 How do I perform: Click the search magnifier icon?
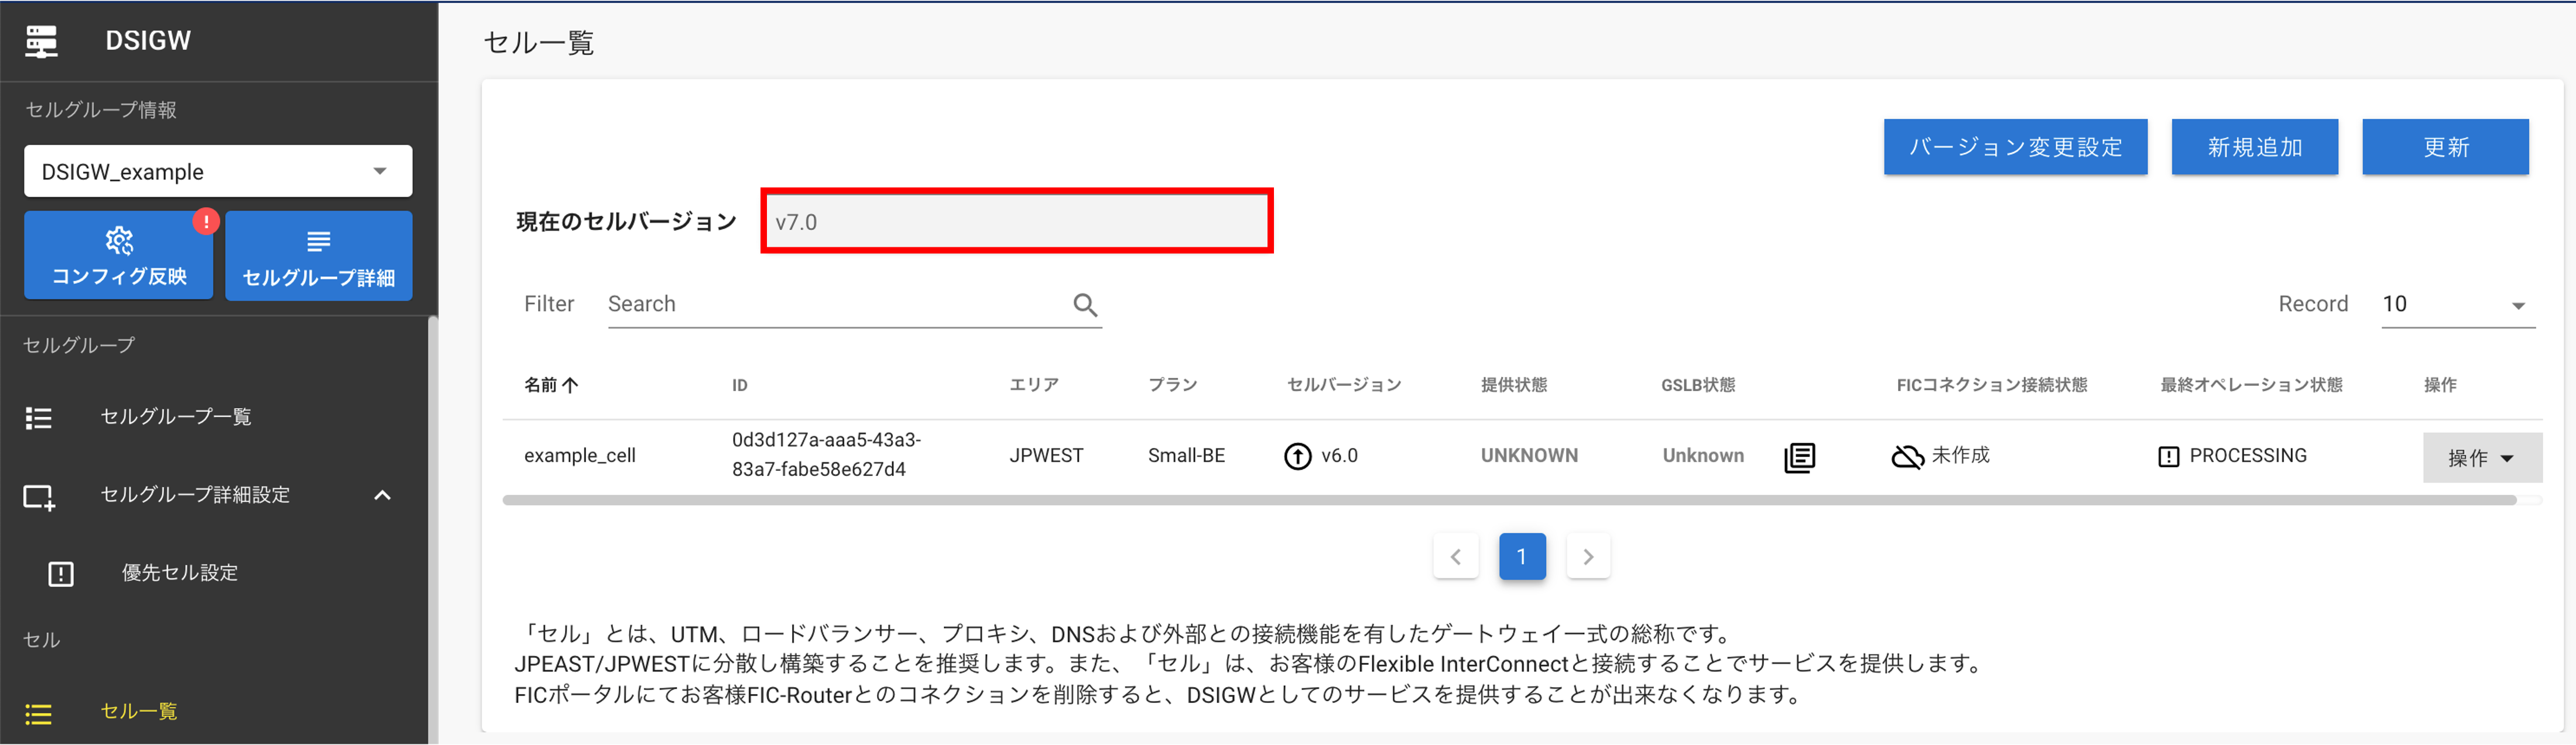(x=1085, y=305)
